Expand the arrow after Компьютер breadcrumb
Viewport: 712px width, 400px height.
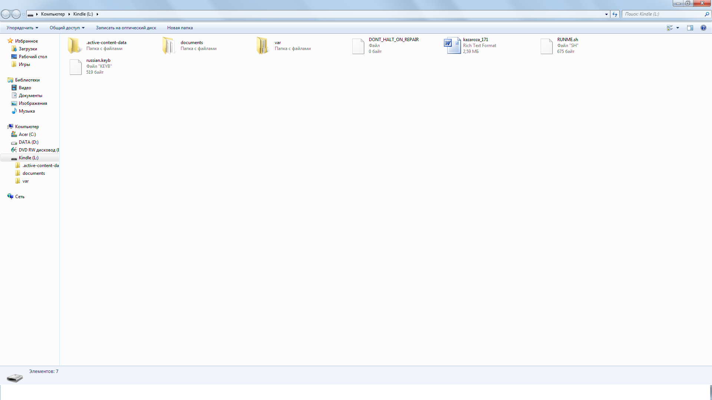coord(69,14)
